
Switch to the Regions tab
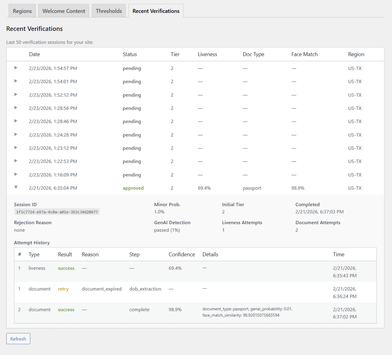(x=22, y=11)
